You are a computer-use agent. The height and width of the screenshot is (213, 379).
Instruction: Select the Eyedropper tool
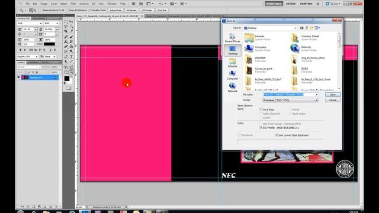[72, 31]
